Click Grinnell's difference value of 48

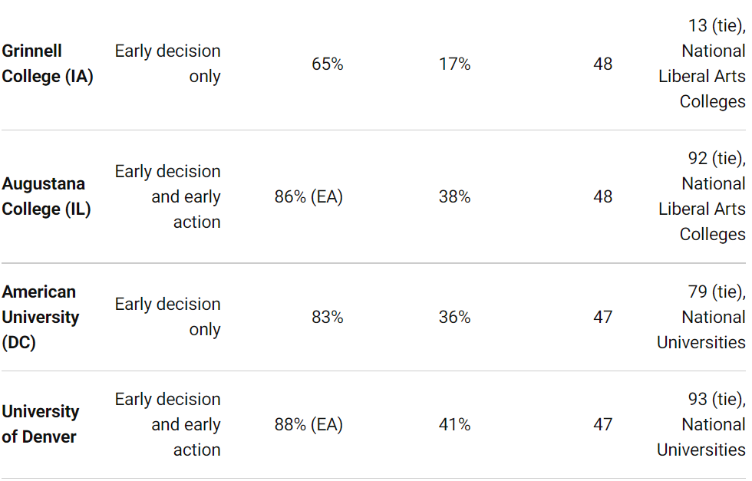tap(603, 64)
